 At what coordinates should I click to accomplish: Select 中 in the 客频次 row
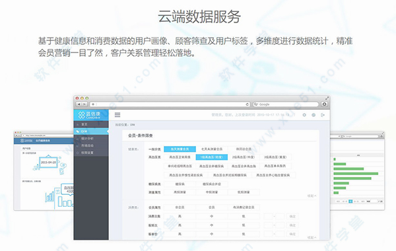pos(212,225)
